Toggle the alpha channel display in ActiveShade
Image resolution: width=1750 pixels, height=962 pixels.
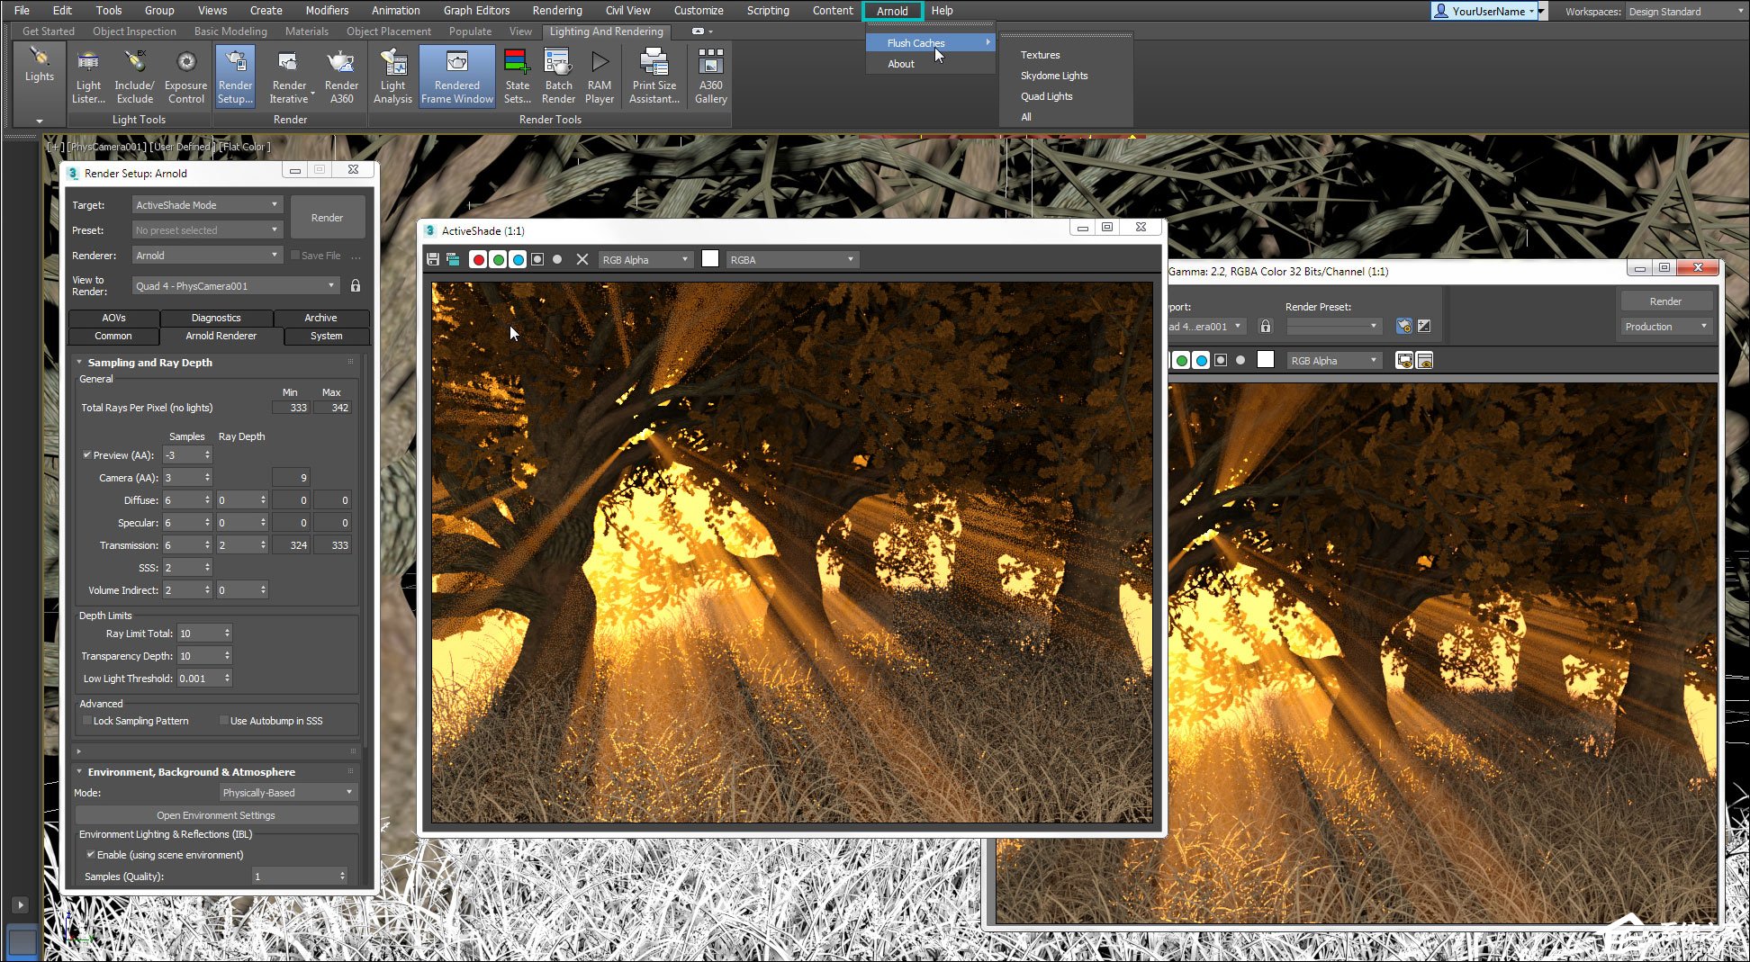pyautogui.click(x=537, y=259)
